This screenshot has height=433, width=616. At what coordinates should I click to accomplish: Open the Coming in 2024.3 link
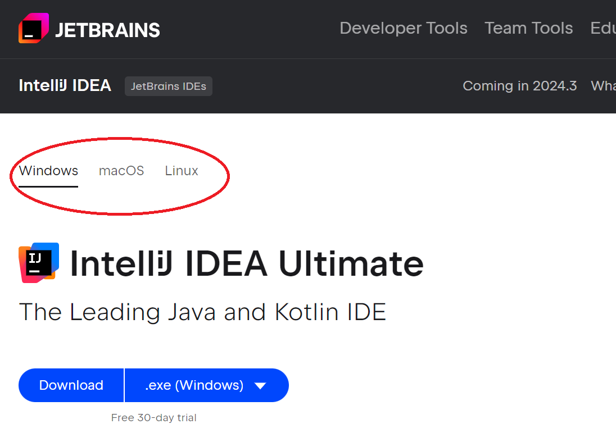coord(519,86)
